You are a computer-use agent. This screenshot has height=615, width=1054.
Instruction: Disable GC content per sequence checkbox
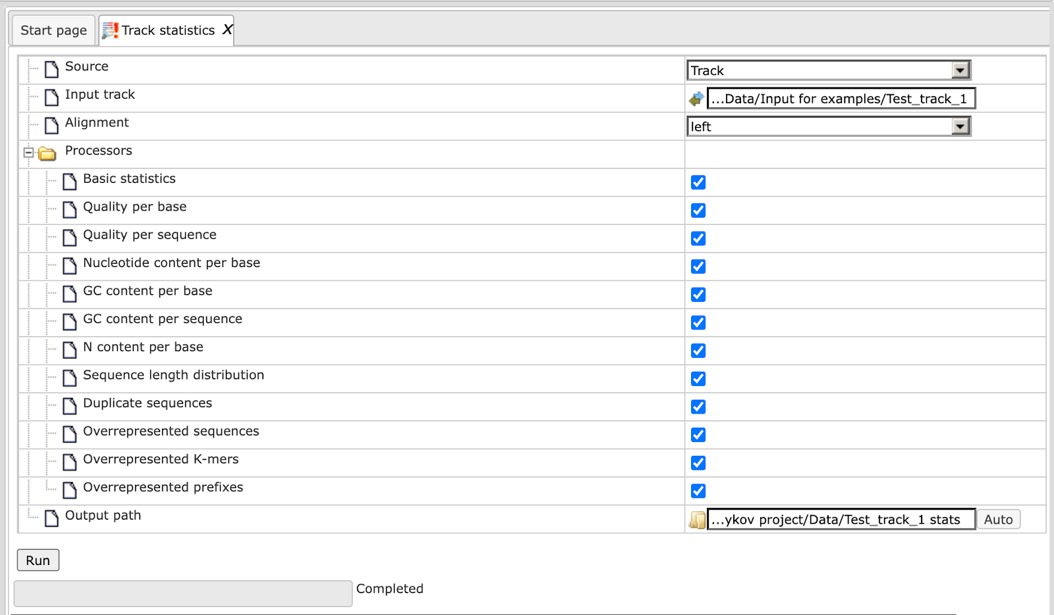pos(698,322)
